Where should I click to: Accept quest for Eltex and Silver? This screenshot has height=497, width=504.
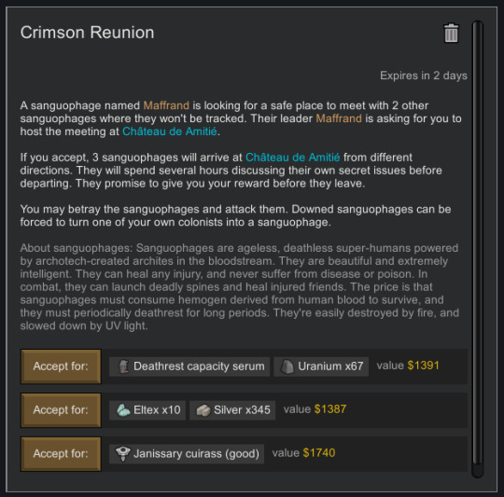(61, 410)
